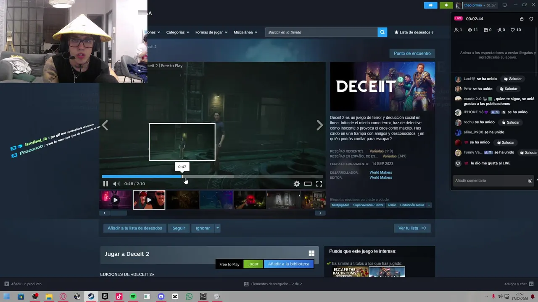Open Spotify from taskbar
The height and width of the screenshot is (302, 538).
click(x=133, y=297)
